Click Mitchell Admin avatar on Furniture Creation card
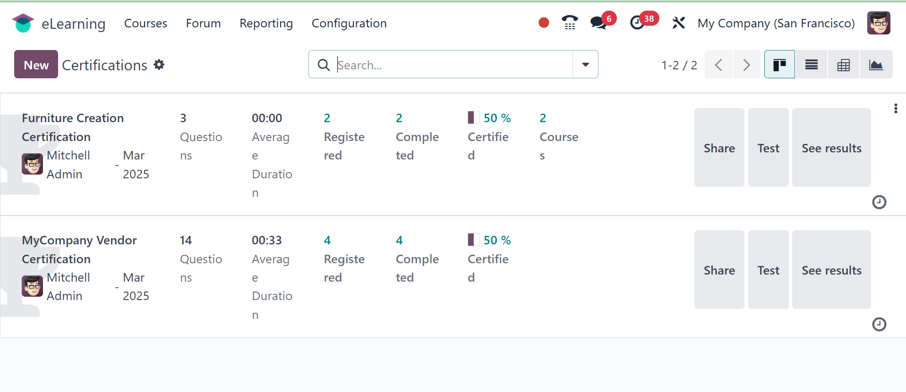906x392 pixels. point(33,164)
